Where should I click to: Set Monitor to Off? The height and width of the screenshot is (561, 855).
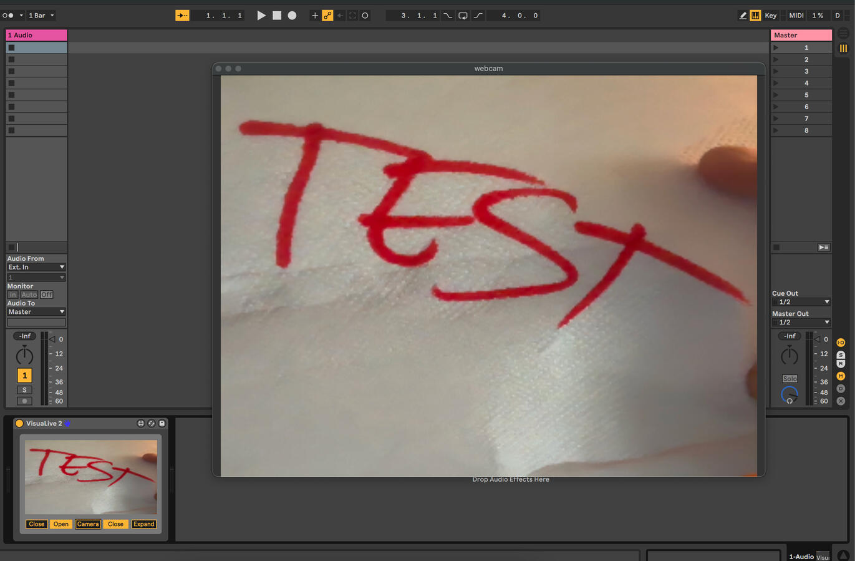[x=47, y=295]
